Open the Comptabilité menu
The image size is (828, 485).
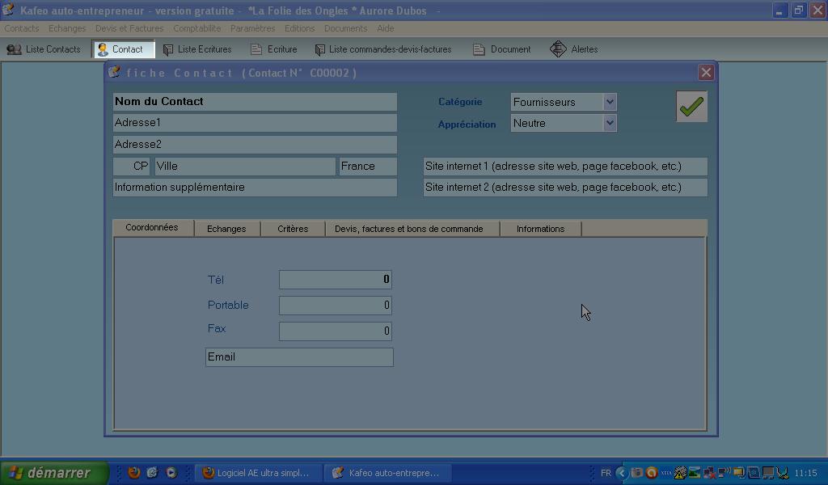[196, 28]
